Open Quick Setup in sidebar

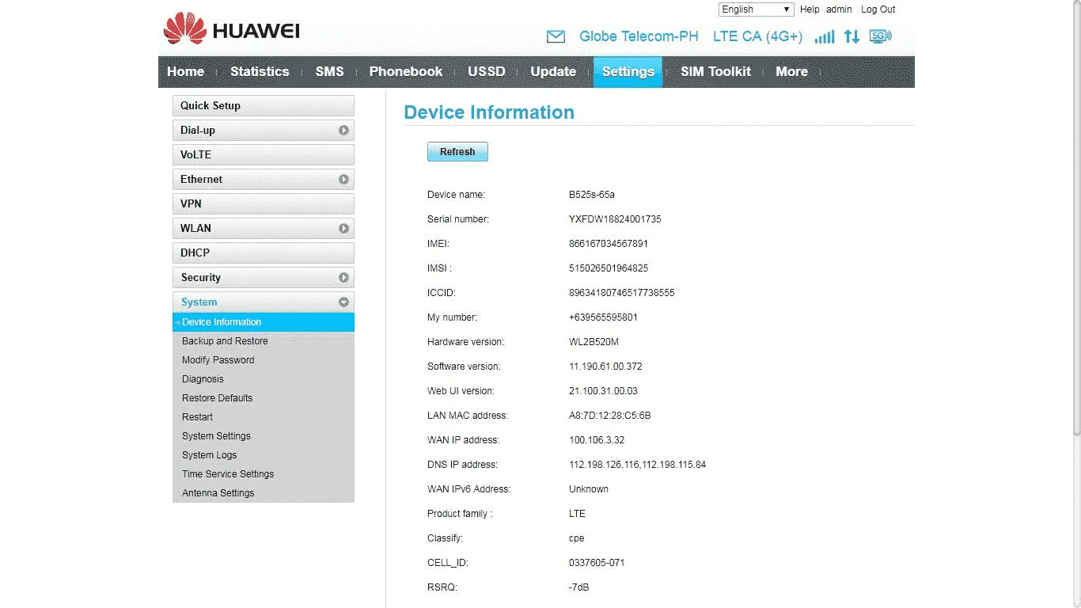pos(264,105)
